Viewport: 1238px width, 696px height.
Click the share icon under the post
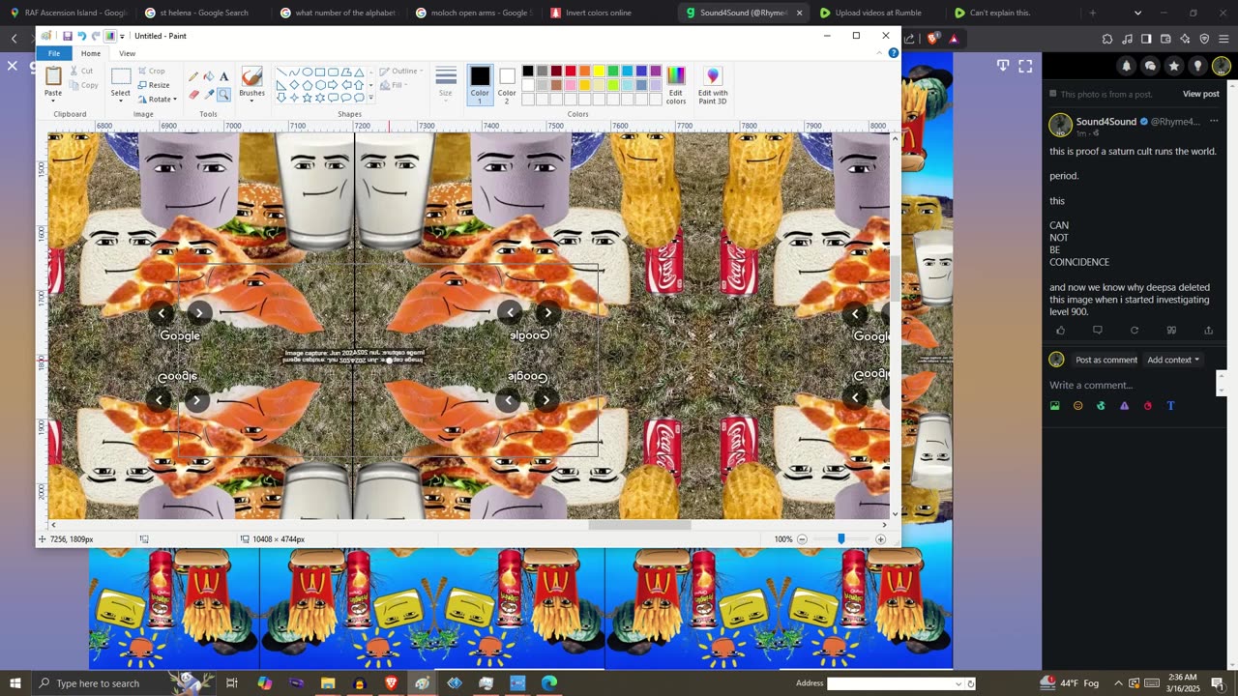click(1208, 331)
